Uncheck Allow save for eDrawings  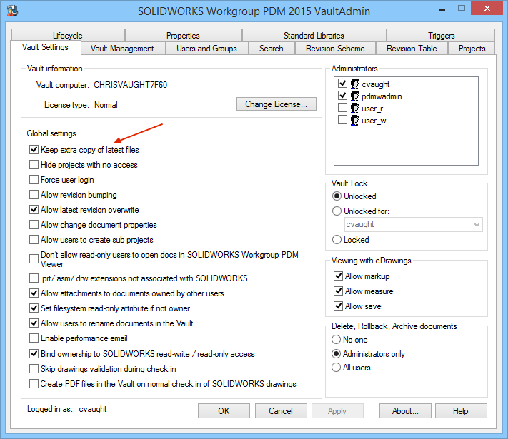click(338, 306)
